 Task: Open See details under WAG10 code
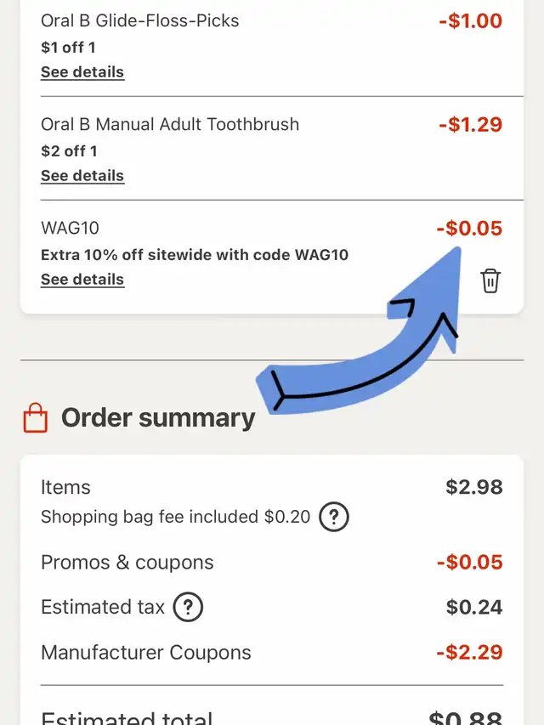tap(82, 280)
